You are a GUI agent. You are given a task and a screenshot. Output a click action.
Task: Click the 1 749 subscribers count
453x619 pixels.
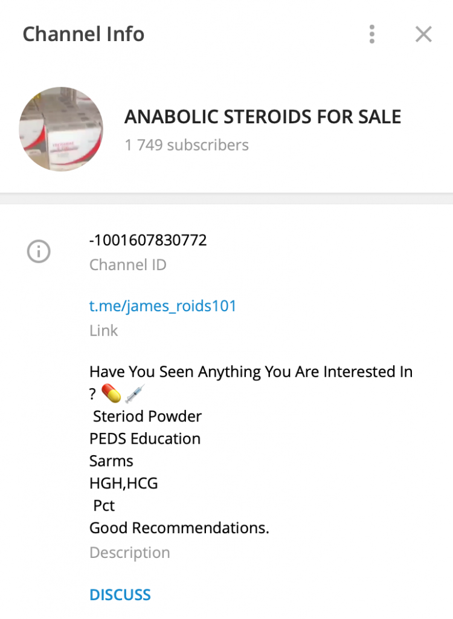tap(187, 145)
